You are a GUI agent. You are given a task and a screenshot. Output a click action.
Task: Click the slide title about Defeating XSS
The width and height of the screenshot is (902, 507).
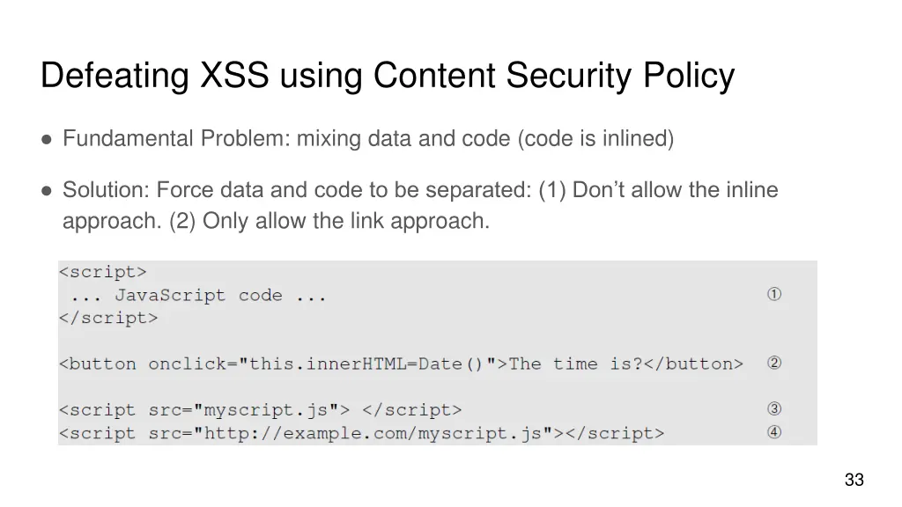coord(387,77)
